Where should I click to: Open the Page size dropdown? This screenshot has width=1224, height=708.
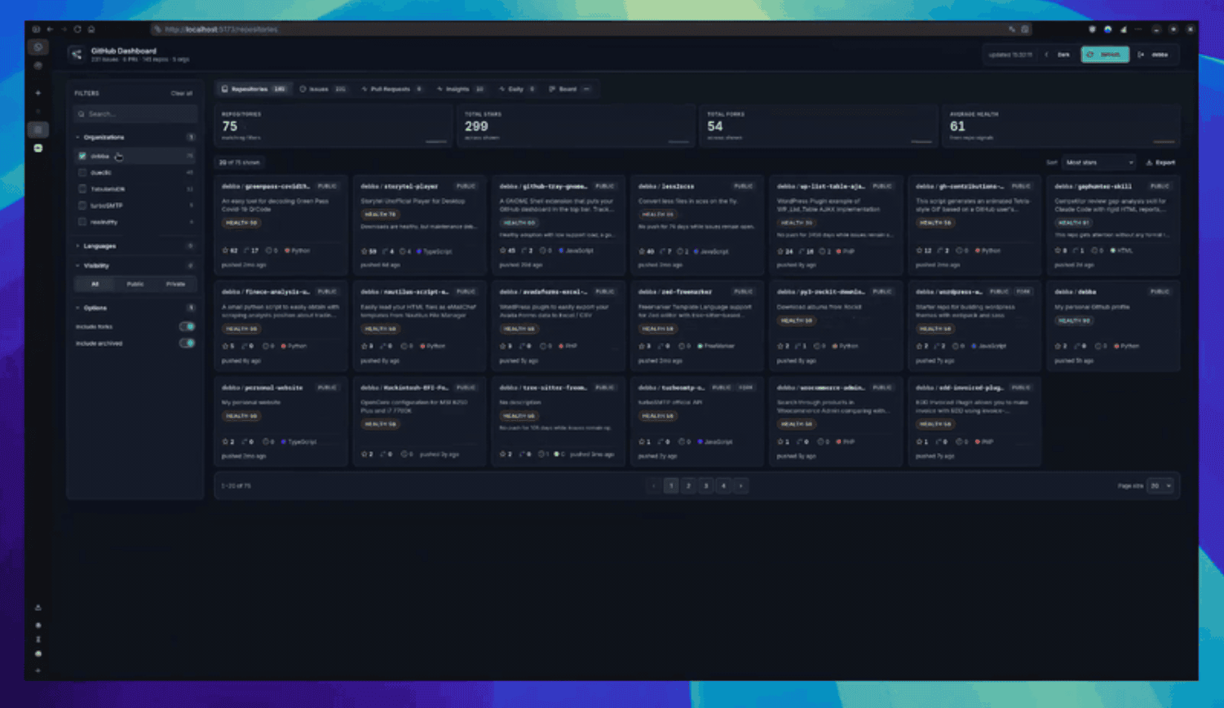click(1160, 485)
